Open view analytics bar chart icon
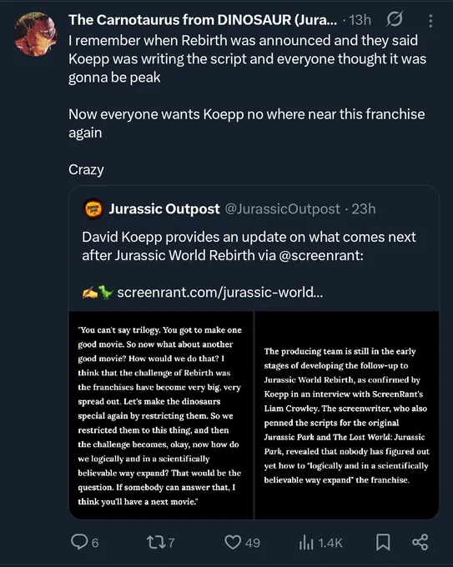The height and width of the screenshot is (567, 453). pyautogui.click(x=306, y=543)
